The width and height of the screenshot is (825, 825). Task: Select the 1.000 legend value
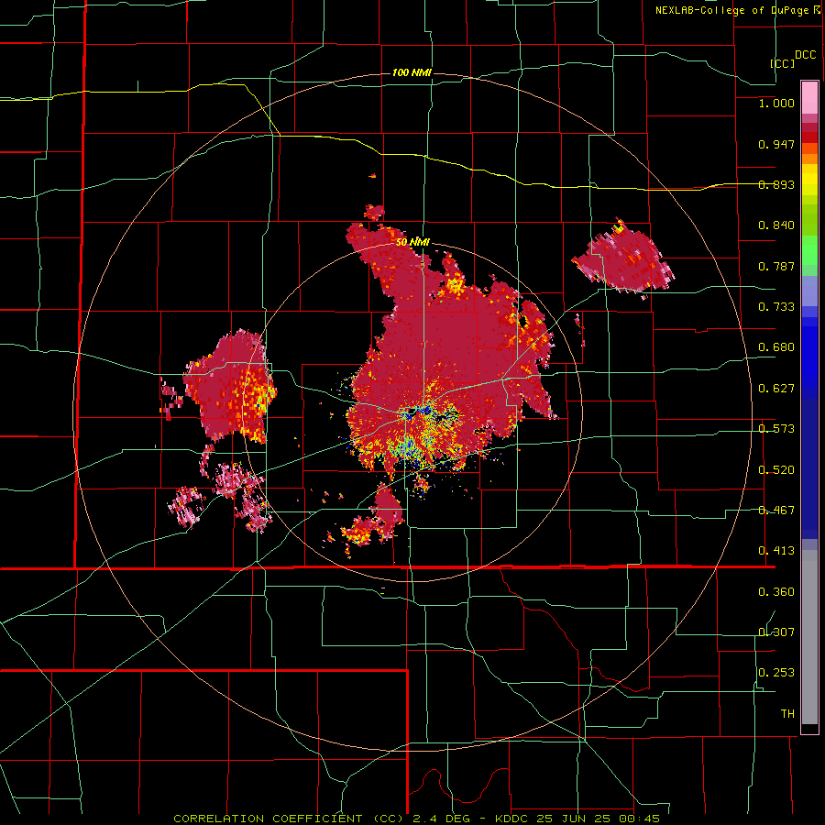[776, 103]
